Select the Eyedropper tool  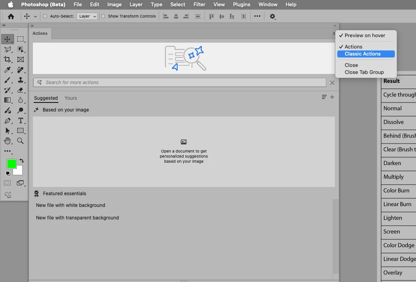pyautogui.click(x=7, y=70)
